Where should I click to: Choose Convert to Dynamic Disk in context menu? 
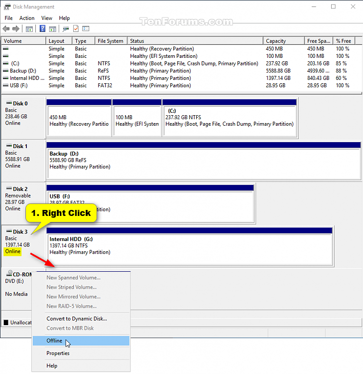click(x=81, y=319)
